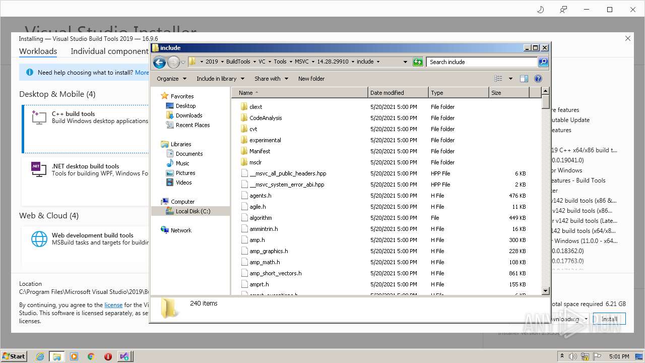Toggle installer dark theme moon icon

[x=541, y=10]
